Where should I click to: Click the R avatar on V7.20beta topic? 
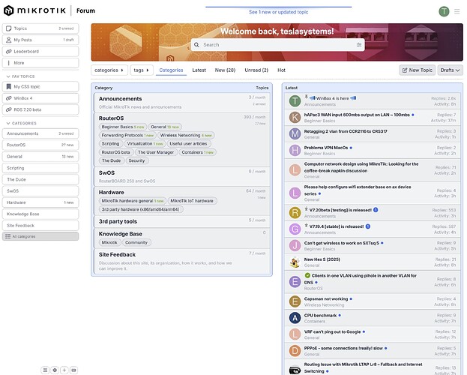[295, 212]
